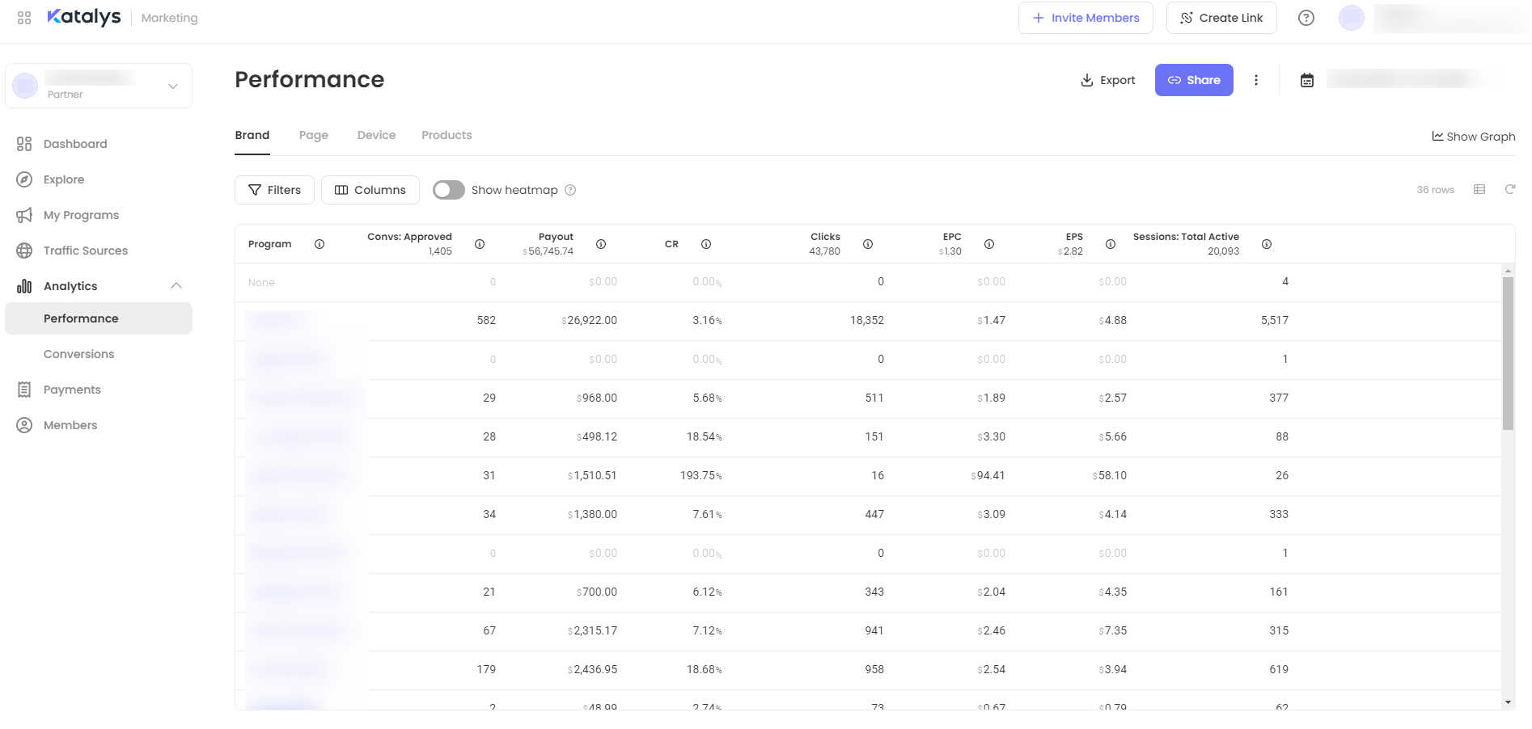Click the refresh table icon
This screenshot has height=729, width=1532.
click(1509, 189)
